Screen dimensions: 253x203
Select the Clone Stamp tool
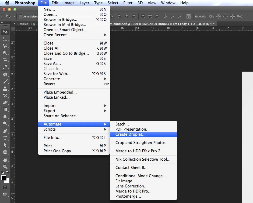click(5, 88)
